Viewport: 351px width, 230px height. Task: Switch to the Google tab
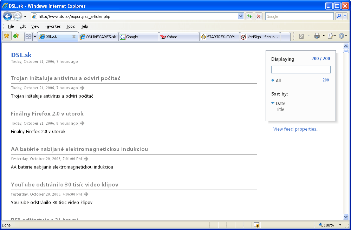pos(139,37)
